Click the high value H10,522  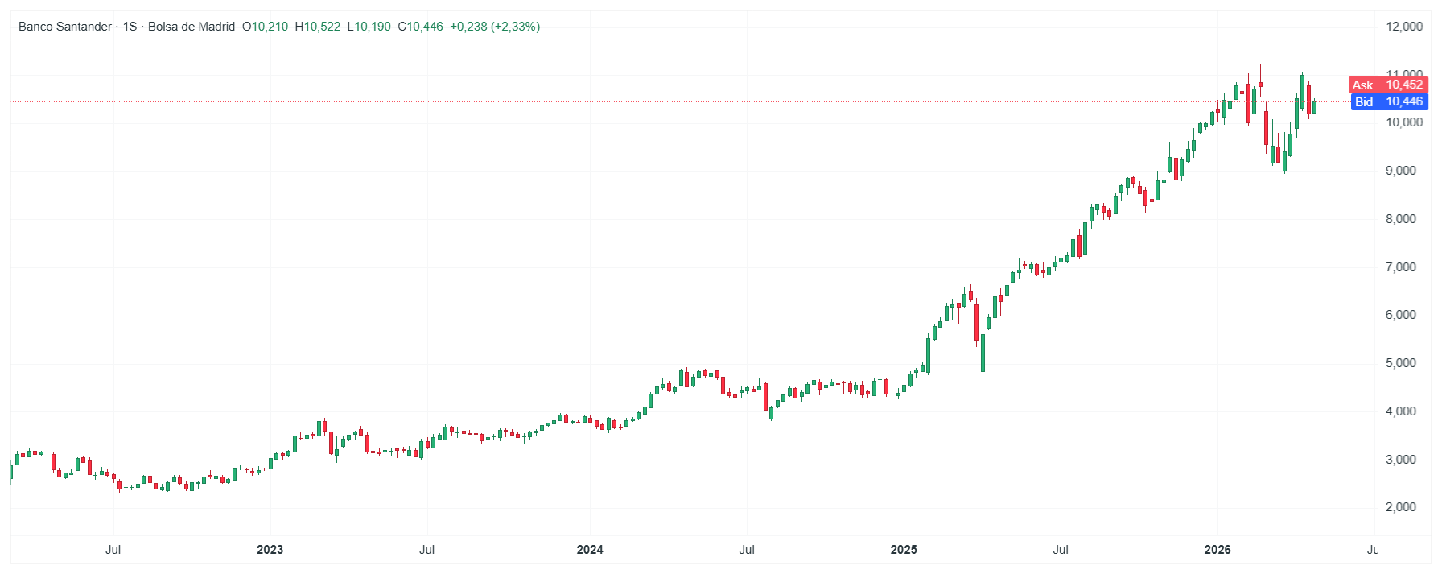click(317, 27)
